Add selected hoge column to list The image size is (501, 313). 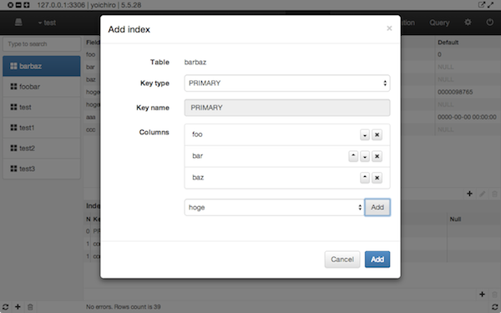click(x=377, y=207)
